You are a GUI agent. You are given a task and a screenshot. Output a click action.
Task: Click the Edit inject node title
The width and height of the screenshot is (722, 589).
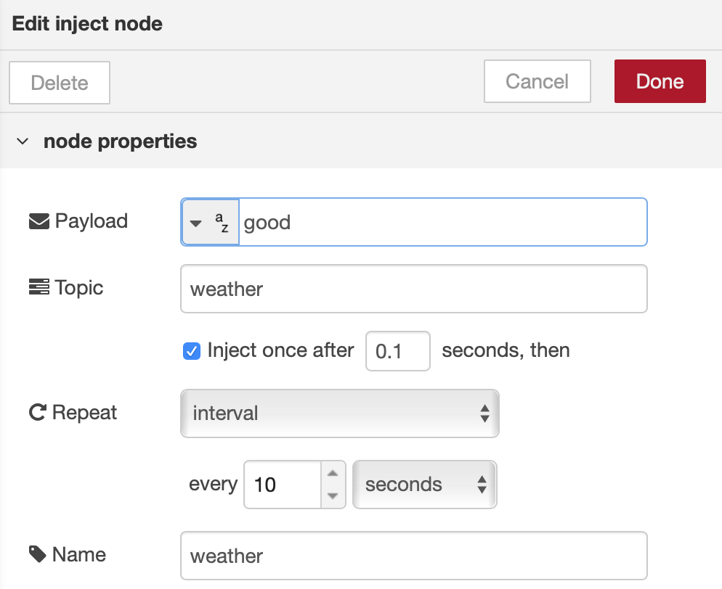[86, 23]
